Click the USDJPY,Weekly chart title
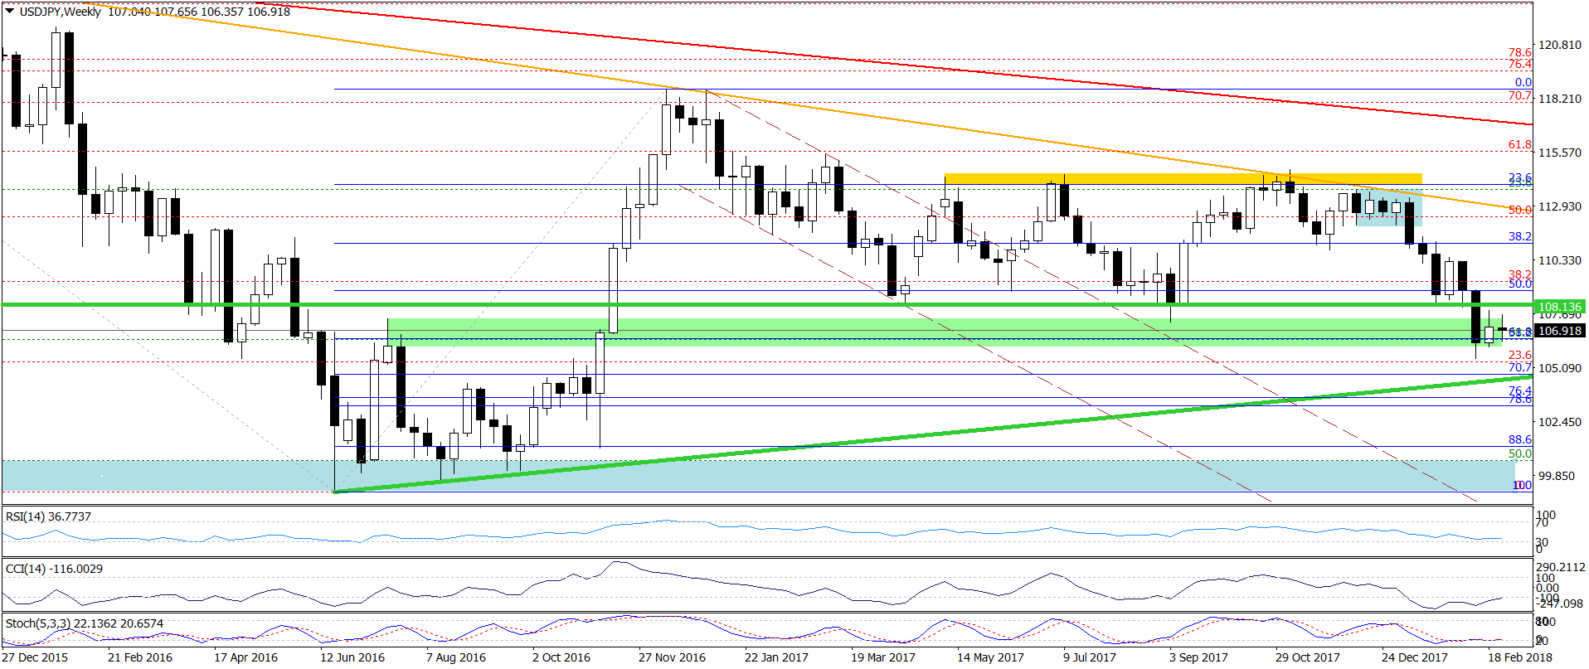The image size is (1589, 669). [61, 12]
